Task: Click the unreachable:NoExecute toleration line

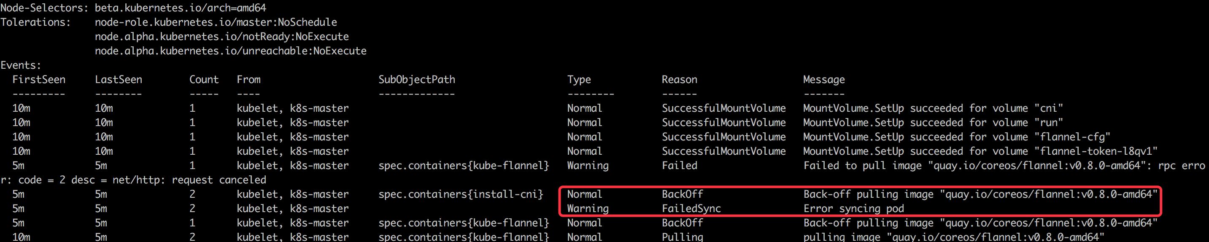Action: point(230,51)
